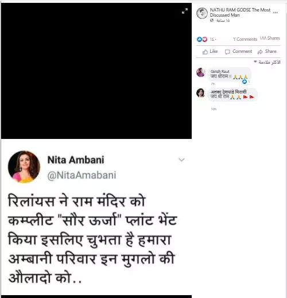This screenshot has height=298, width=287.
Task: Expand the tweet chevron beside Nita Ambani
Action: (181, 160)
